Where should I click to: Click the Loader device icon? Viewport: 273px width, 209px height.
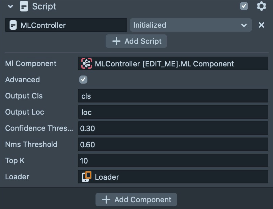87,177
